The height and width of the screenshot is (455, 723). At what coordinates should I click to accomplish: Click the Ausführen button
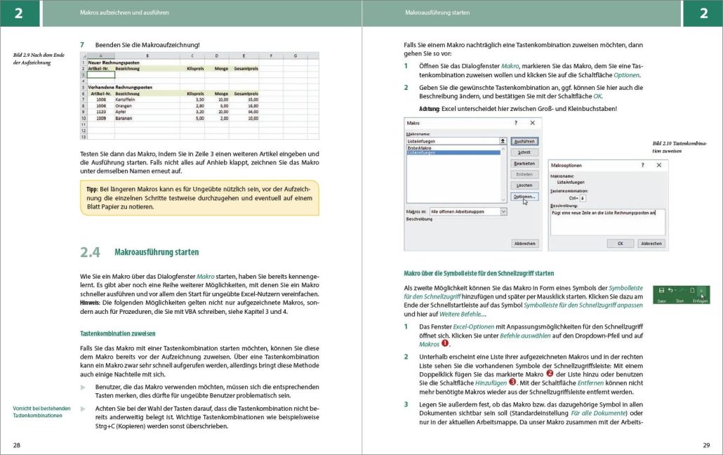pos(524,141)
